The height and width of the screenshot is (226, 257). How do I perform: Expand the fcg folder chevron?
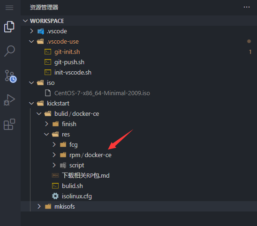(x=54, y=145)
